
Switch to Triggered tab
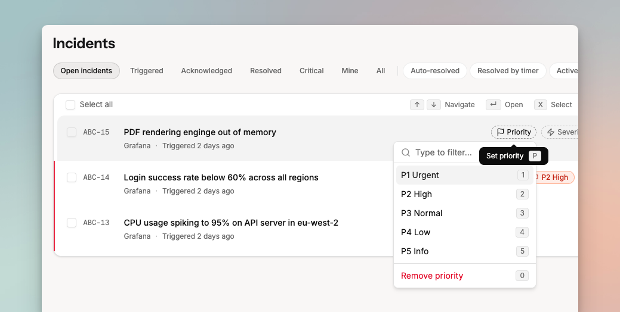147,71
